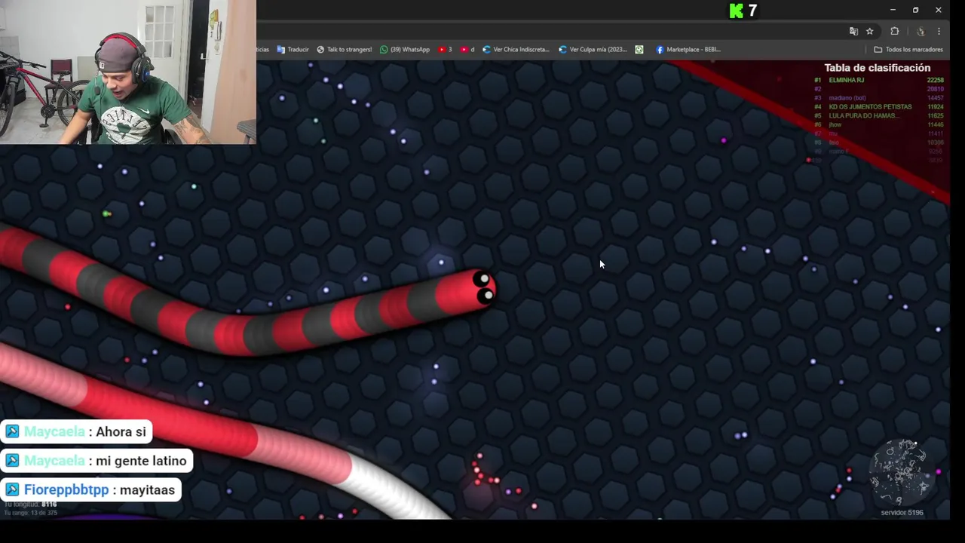The height and width of the screenshot is (543, 965).
Task: Open the Marketplace Facebook bookmark
Action: (688, 50)
